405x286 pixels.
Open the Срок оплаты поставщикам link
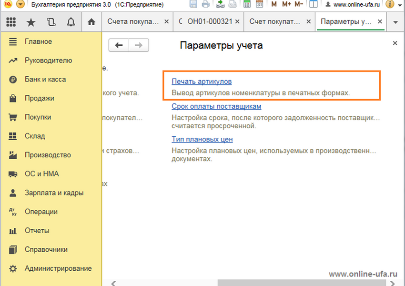point(216,106)
